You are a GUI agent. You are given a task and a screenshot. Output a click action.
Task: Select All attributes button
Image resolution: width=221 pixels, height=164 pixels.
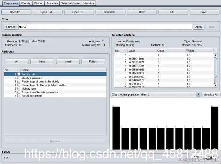coord(17,61)
